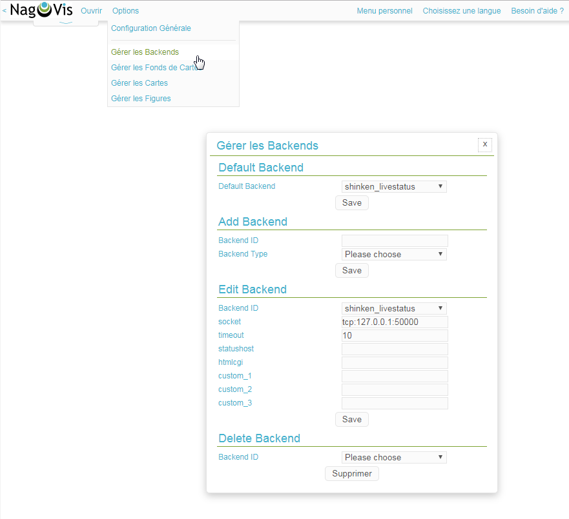Click the NagVis logo

(41, 10)
